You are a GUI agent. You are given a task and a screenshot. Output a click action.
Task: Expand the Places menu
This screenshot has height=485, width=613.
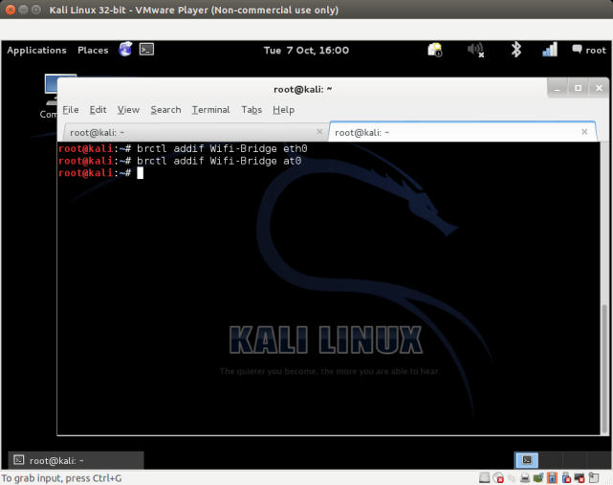point(93,50)
